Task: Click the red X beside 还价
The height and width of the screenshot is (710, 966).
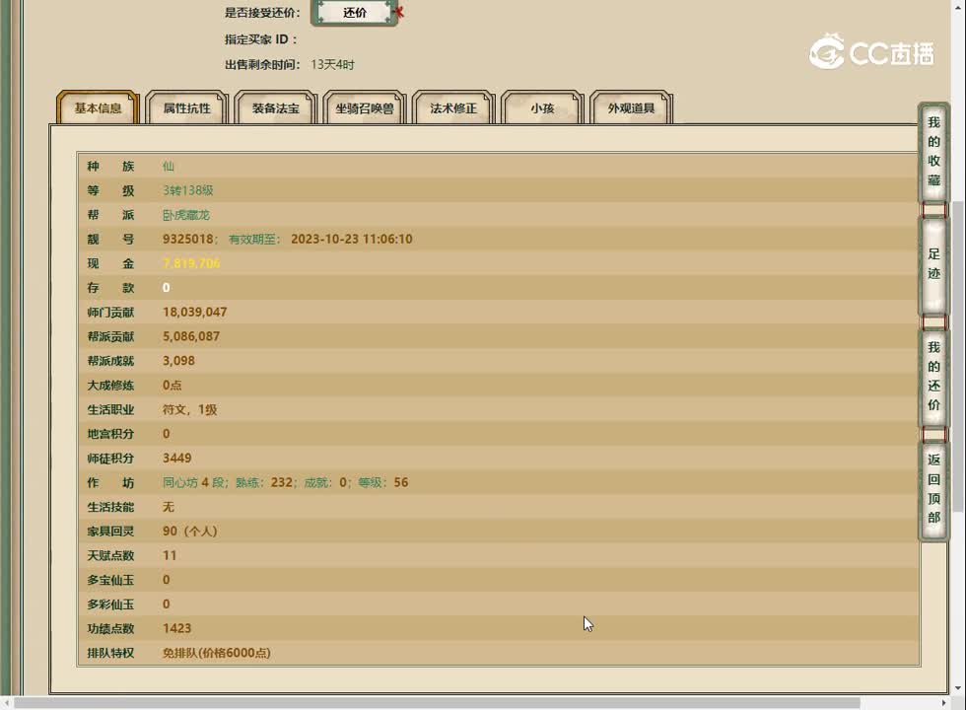Action: [x=399, y=13]
